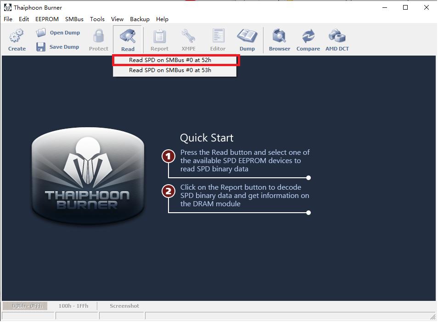The image size is (438, 322).
Task: Open Dump via the folder icon
Action: [41, 33]
